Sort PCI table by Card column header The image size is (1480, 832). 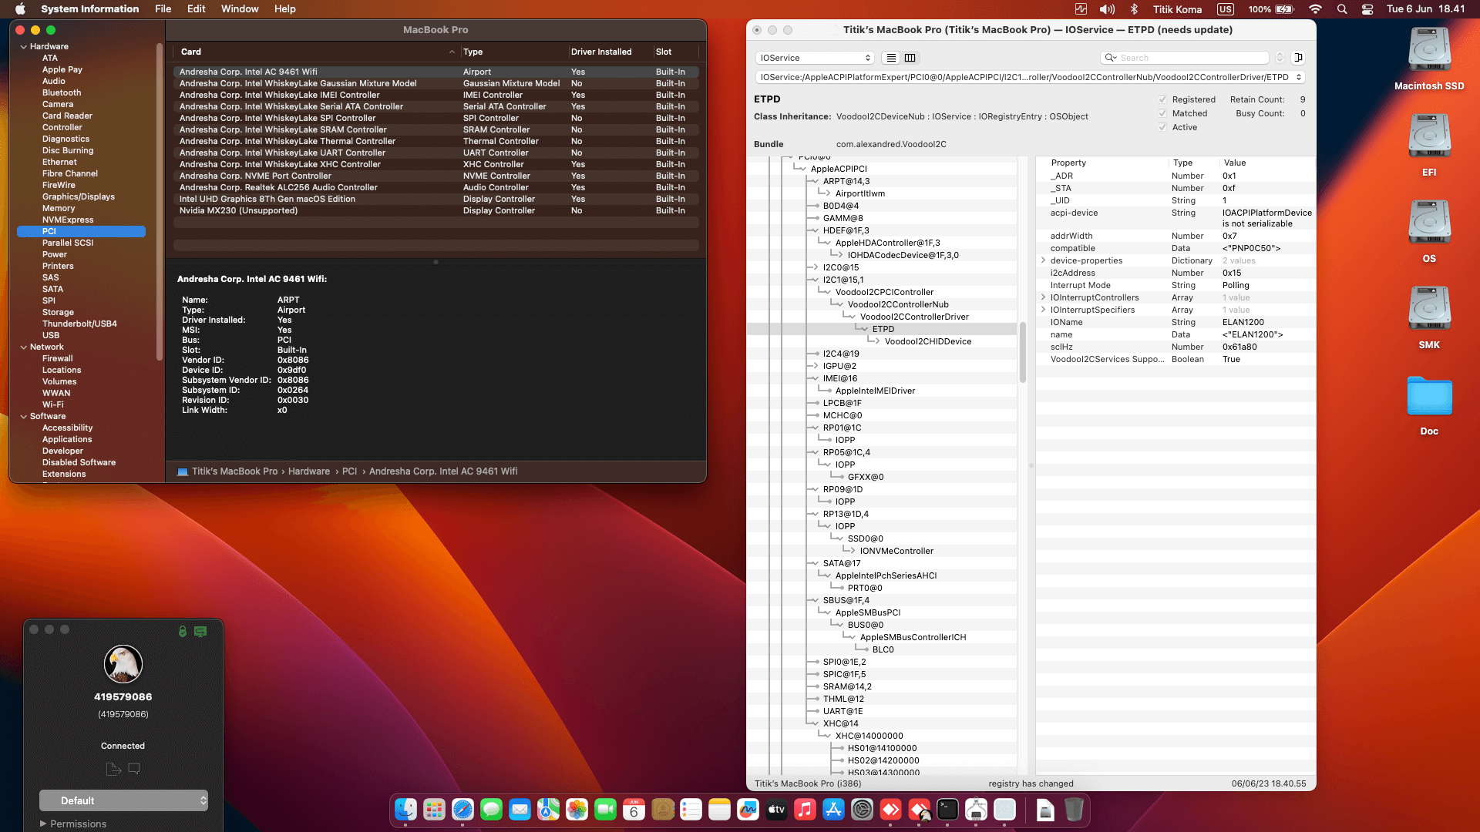317,52
